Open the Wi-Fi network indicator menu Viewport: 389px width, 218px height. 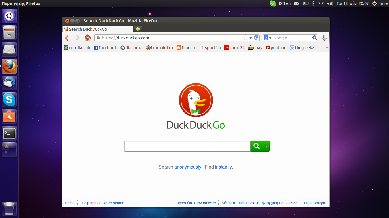[x=321, y=3]
